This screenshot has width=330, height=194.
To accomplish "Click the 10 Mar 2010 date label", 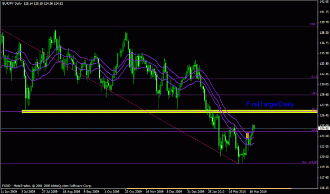I will [x=258, y=191].
